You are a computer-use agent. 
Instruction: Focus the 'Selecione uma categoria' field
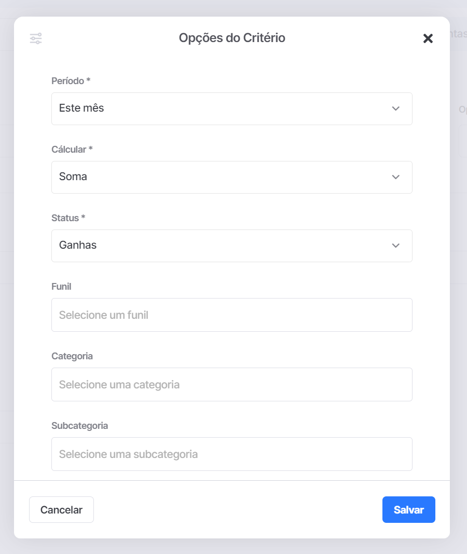pos(232,384)
